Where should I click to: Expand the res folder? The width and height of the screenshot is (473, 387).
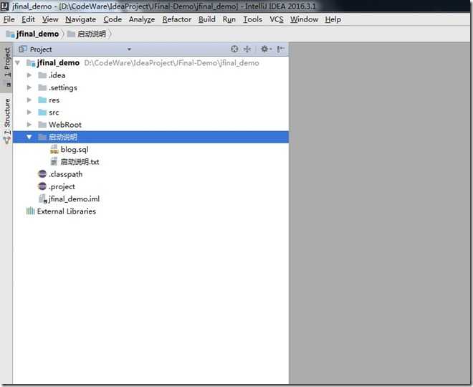29,100
